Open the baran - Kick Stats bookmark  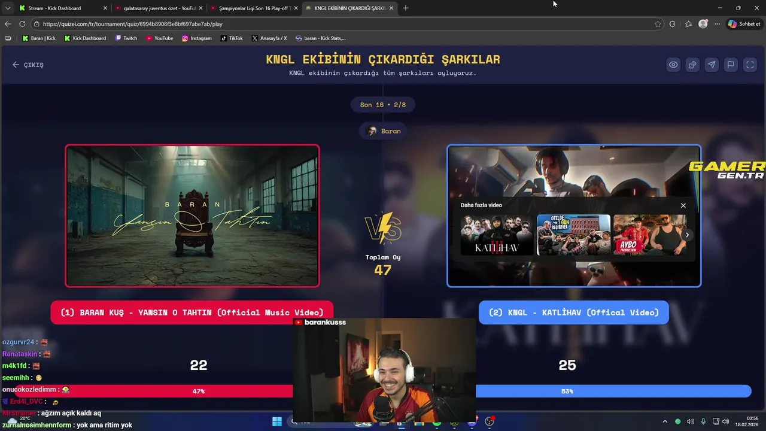pyautogui.click(x=320, y=38)
